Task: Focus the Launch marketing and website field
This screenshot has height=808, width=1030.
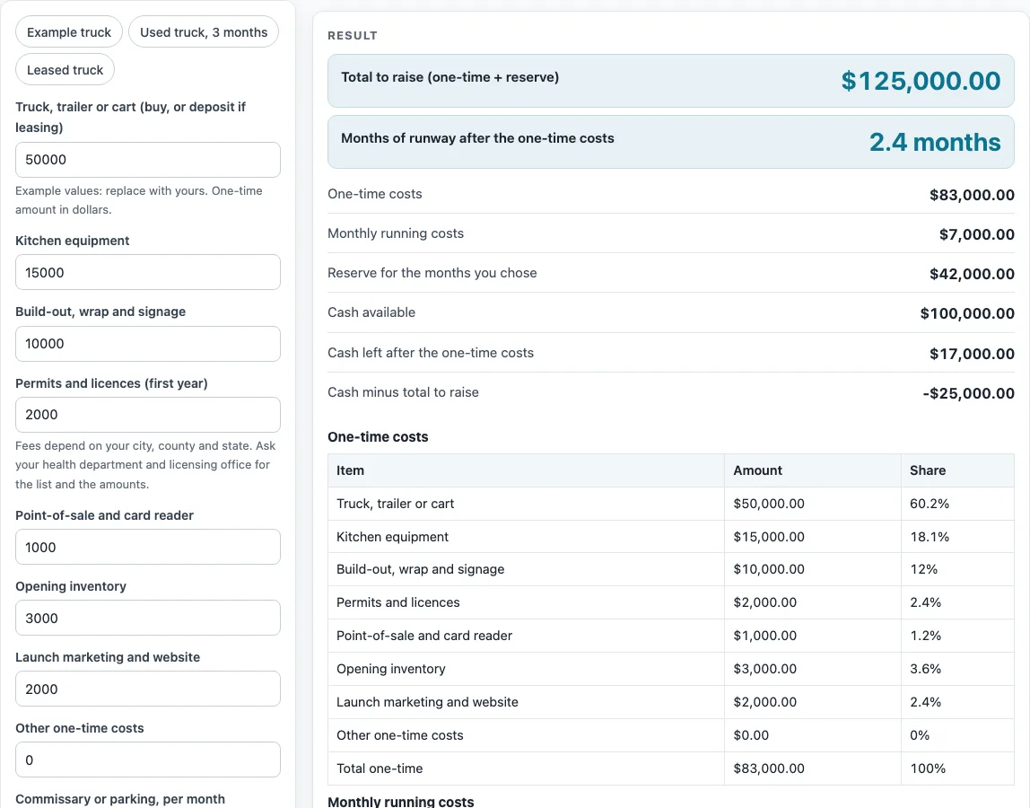Action: coord(148,689)
